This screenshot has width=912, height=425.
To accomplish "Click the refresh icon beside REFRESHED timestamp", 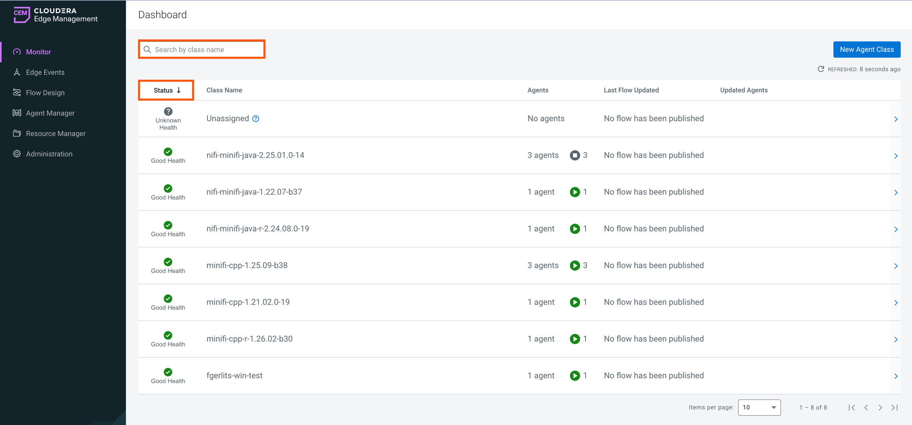I will pyautogui.click(x=821, y=69).
